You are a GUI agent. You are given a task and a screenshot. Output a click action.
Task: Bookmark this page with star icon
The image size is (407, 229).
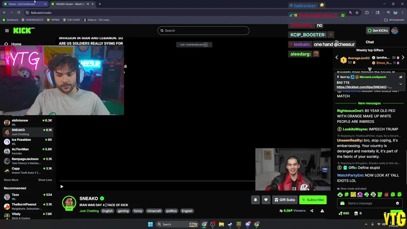[x=357, y=12]
